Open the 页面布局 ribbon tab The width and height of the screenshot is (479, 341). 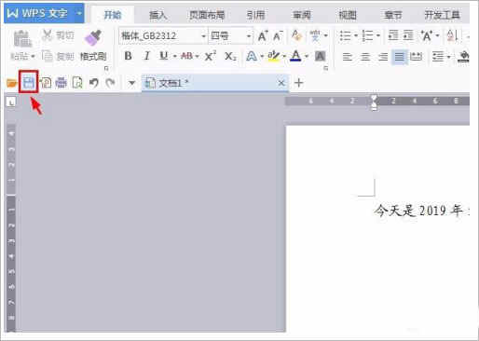click(x=207, y=15)
